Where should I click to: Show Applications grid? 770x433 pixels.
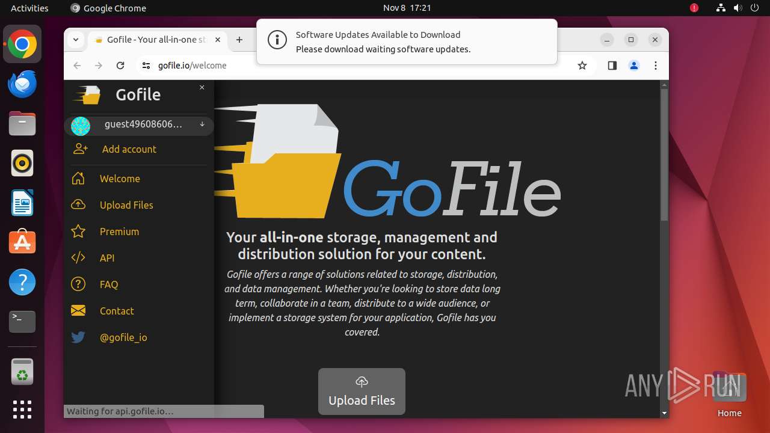pyautogui.click(x=22, y=410)
